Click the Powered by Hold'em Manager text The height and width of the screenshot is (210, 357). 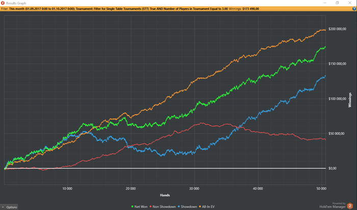click(333, 205)
